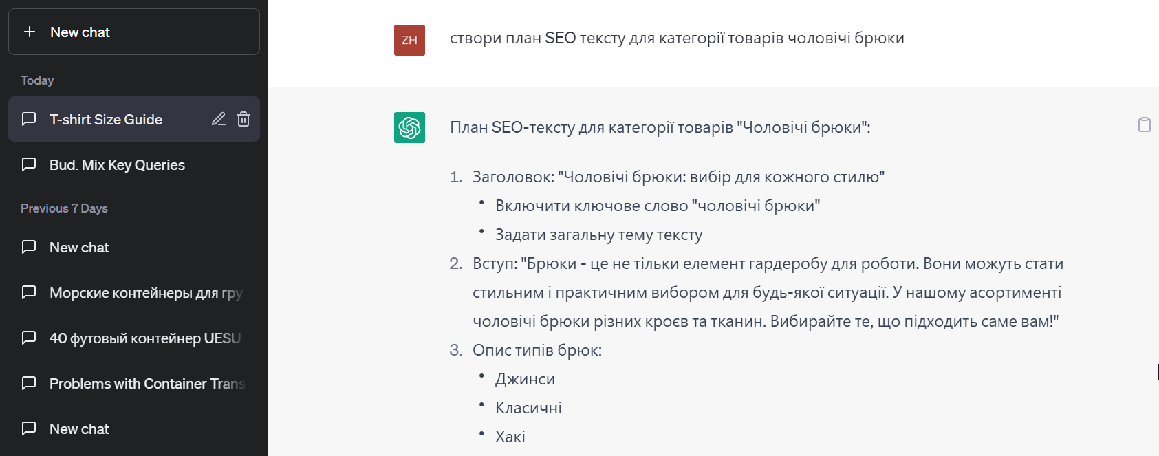Image resolution: width=1159 pixels, height=456 pixels.
Task: Open the first New chat under Previous 7 Days
Action: pos(79,248)
